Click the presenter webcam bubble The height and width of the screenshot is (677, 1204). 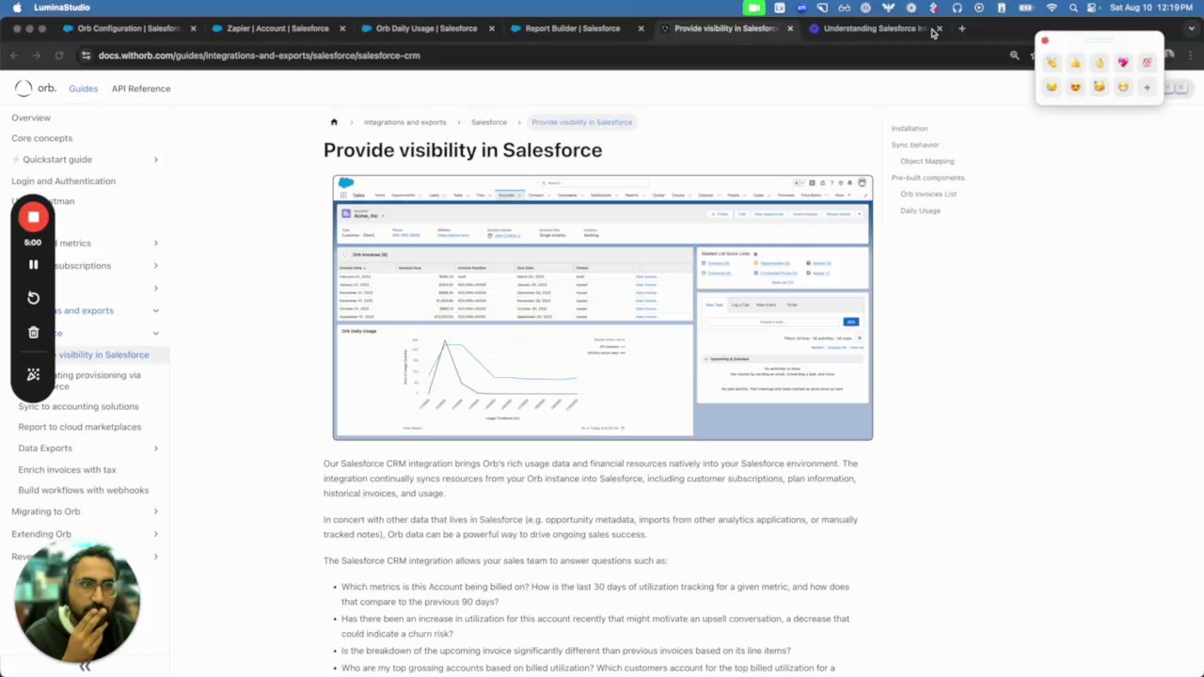[77, 603]
